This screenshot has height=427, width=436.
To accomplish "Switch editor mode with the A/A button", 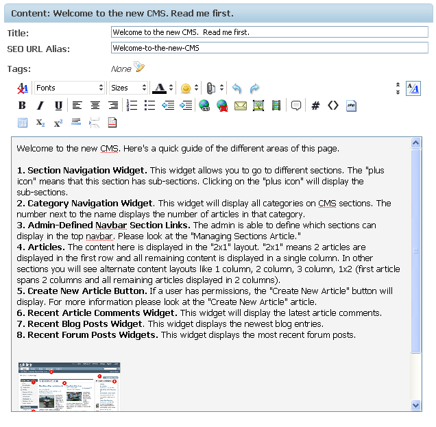I will (413, 88).
